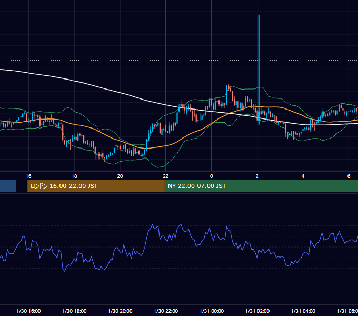The width and height of the screenshot is (358, 316).
Task: Click the hour label 20 on the price chart axis
Action: tap(120, 176)
